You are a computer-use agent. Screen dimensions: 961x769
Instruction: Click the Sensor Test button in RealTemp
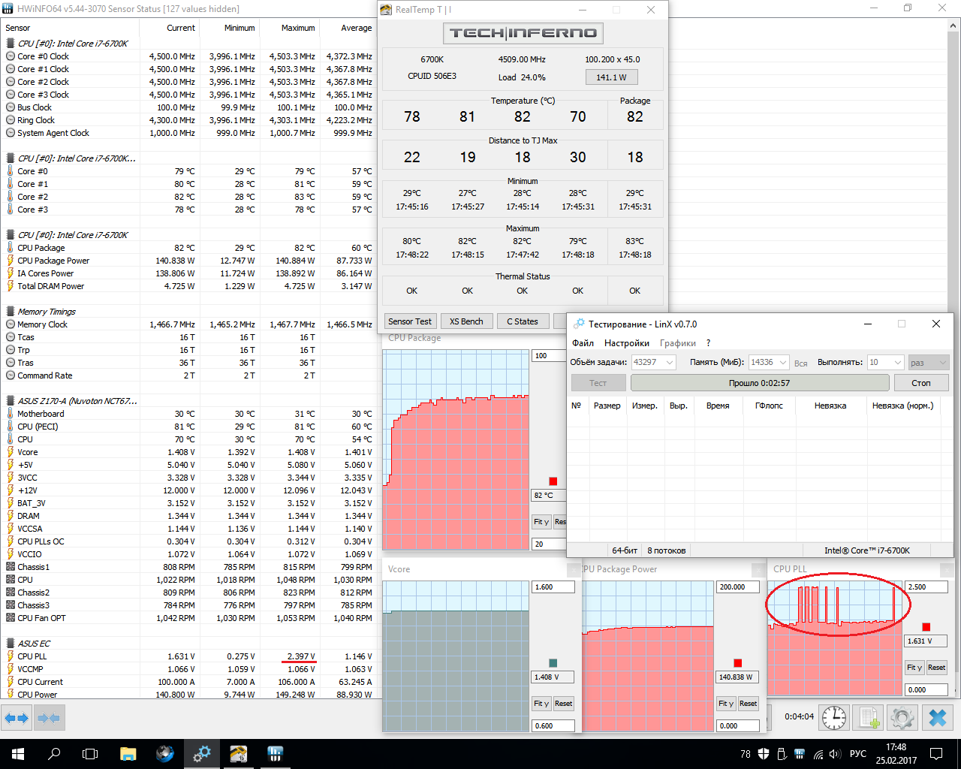point(410,321)
